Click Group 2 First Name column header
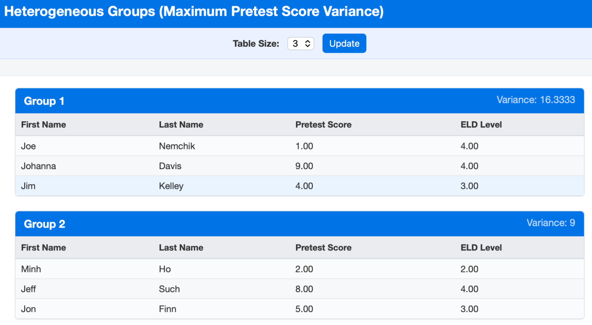Viewport: 592px width, 325px height. pos(44,247)
